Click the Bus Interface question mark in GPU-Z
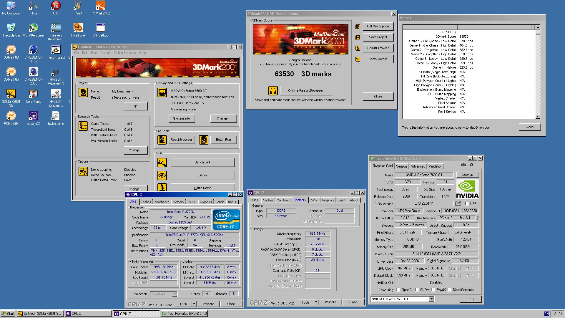Image resolution: width=565 pixels, height=318 pixels. pos(477,218)
